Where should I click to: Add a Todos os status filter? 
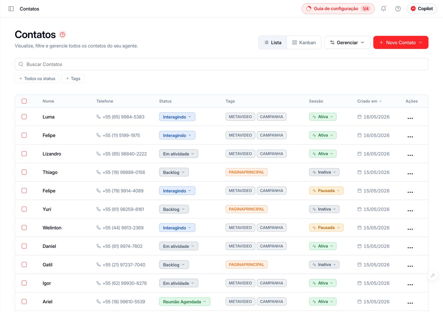[37, 78]
